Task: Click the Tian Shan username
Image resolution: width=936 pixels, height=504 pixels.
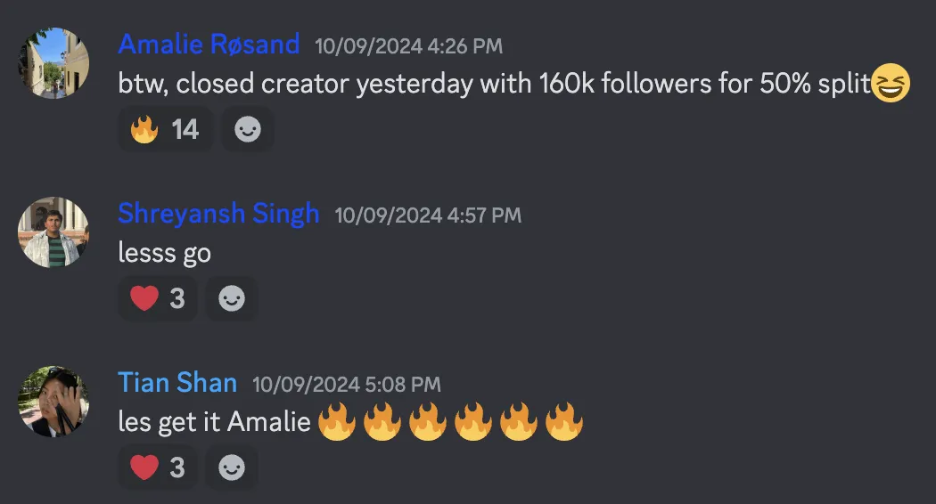Action: tap(177, 383)
